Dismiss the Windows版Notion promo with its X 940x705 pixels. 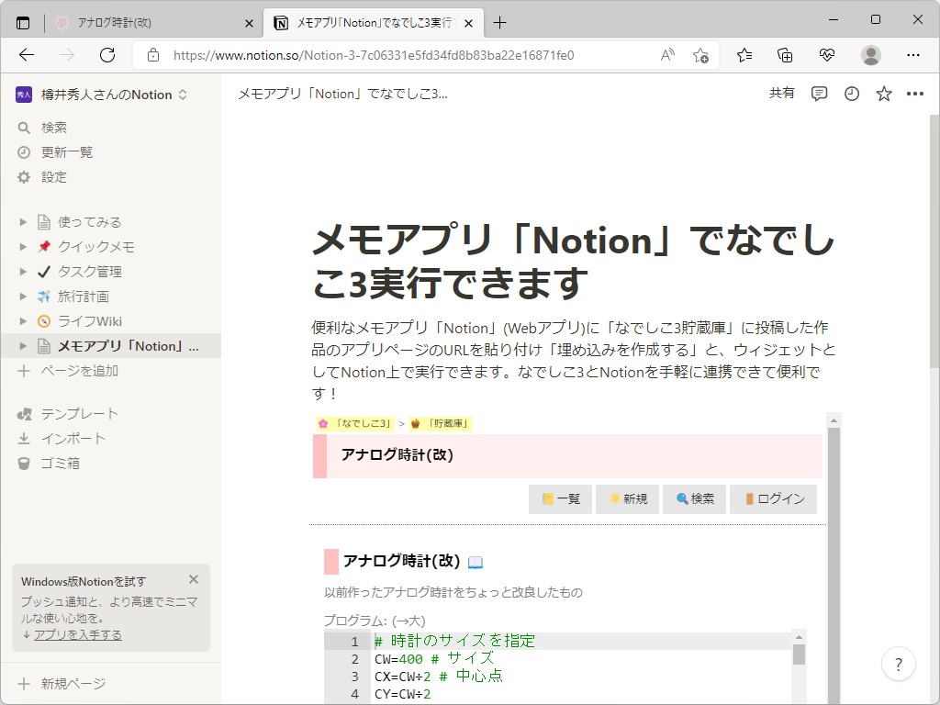[194, 579]
